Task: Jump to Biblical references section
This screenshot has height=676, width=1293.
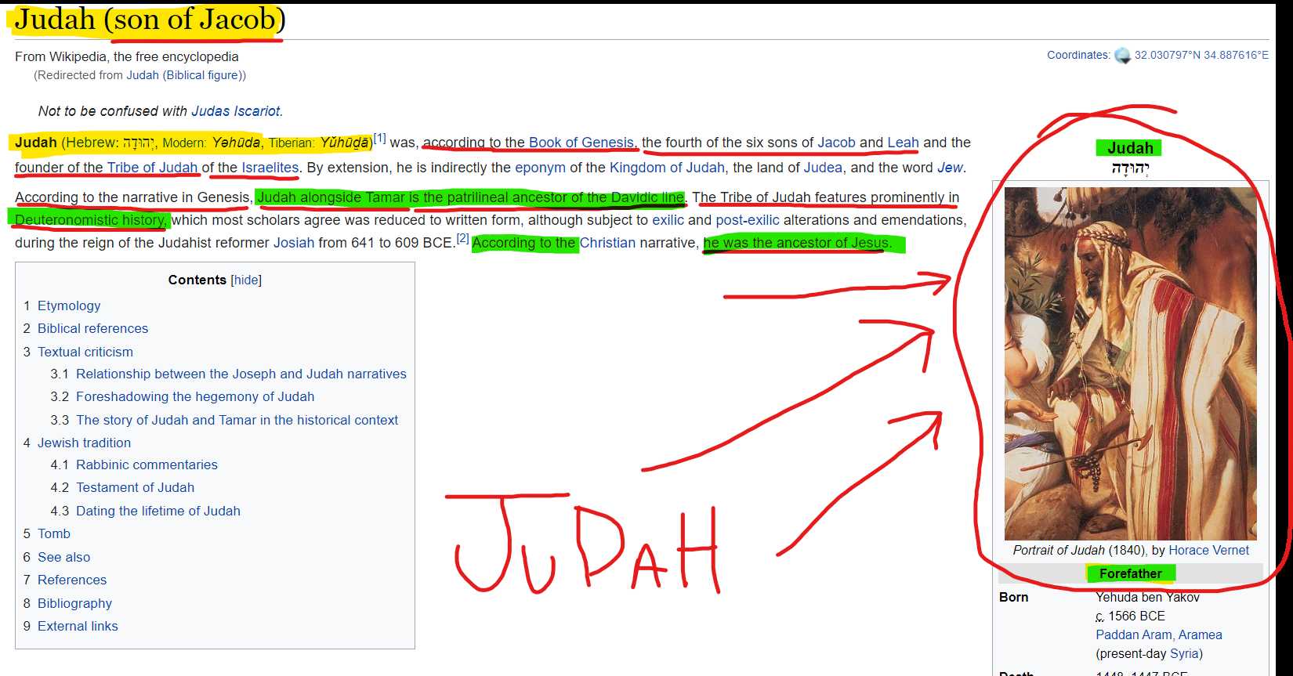Action: click(x=92, y=328)
